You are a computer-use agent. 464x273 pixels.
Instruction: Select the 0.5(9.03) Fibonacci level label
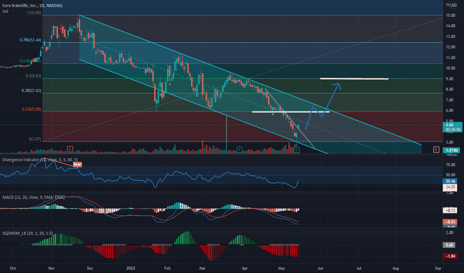pos(33,76)
